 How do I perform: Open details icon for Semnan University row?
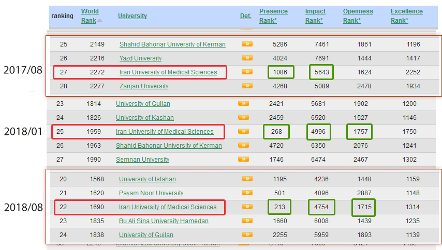(243, 159)
